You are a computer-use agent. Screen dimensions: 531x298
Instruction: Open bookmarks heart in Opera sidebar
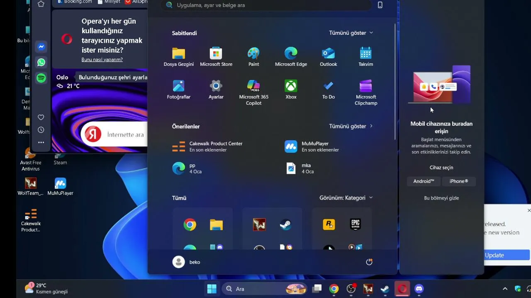pos(41,118)
